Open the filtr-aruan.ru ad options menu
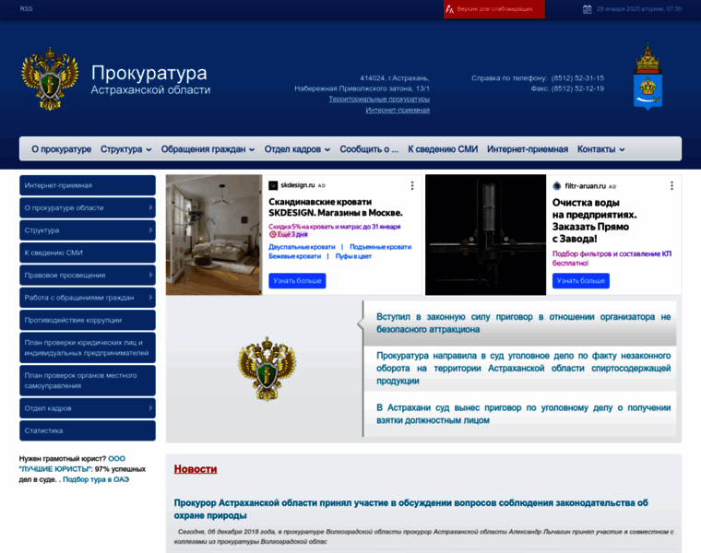Viewport: 701px width, 553px height. [671, 186]
